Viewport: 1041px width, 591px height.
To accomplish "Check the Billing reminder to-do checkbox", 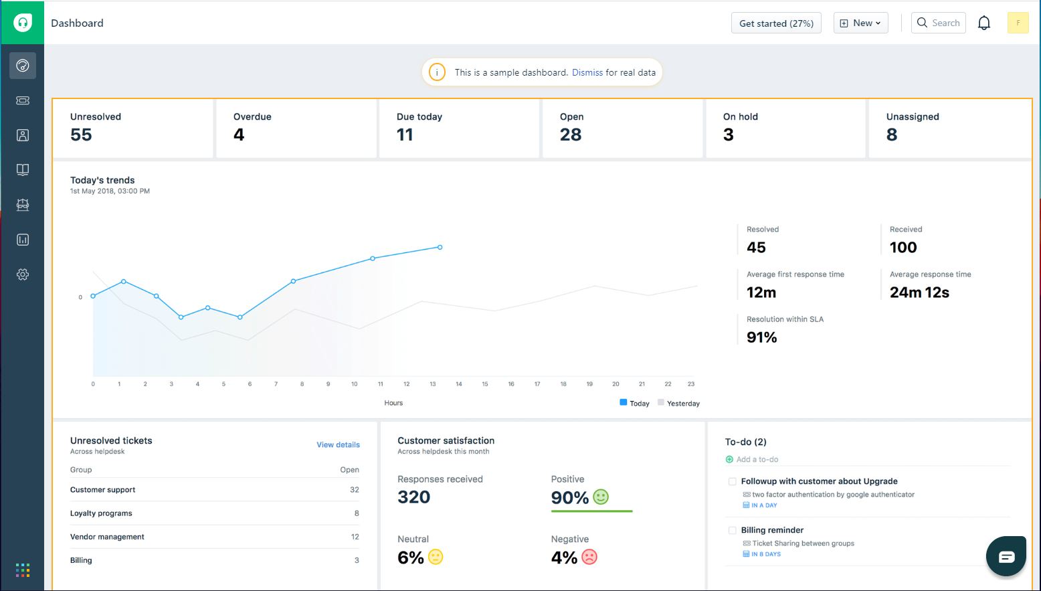I will [x=732, y=530].
